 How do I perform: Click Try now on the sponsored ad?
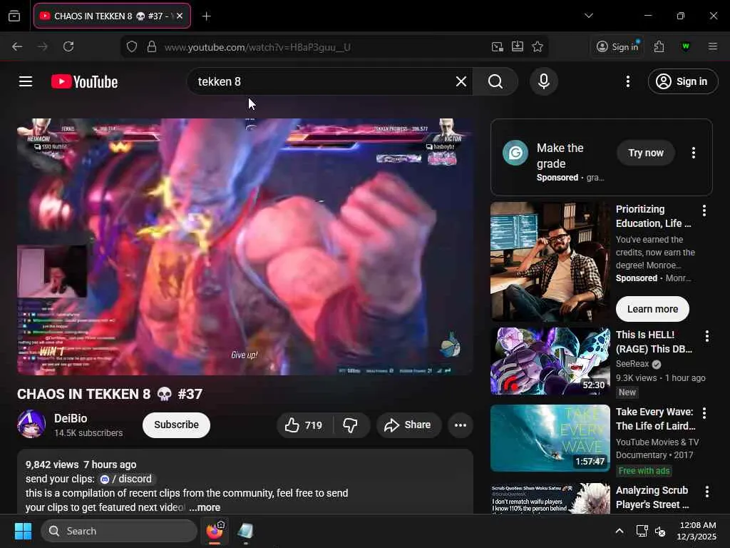(x=646, y=153)
